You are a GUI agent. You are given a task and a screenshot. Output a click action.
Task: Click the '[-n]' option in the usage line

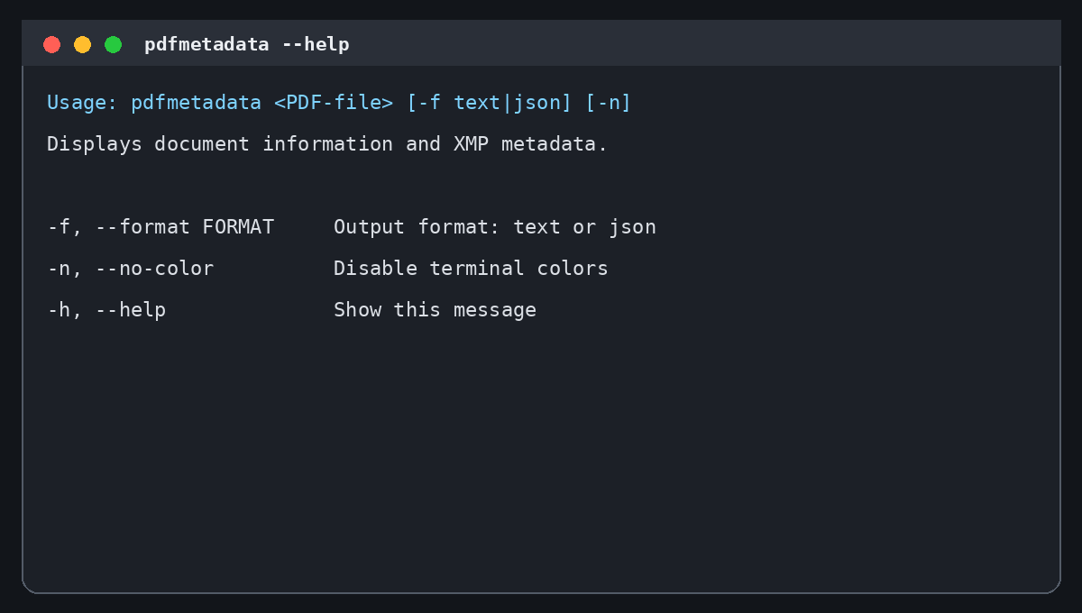[609, 103]
